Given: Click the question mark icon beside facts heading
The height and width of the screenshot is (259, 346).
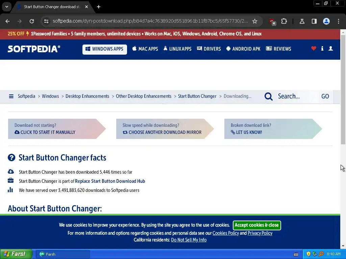Looking at the screenshot, I should click(x=11, y=158).
